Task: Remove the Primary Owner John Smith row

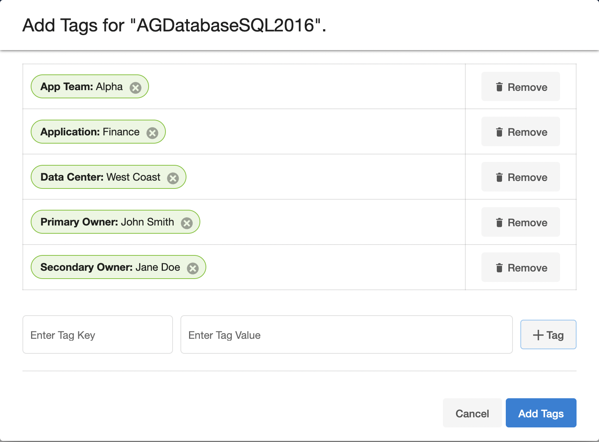Action: pyautogui.click(x=520, y=222)
